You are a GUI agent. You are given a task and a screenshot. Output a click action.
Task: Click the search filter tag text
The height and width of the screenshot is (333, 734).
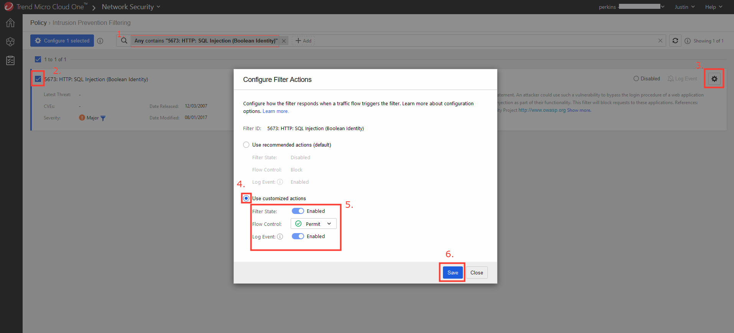206,41
